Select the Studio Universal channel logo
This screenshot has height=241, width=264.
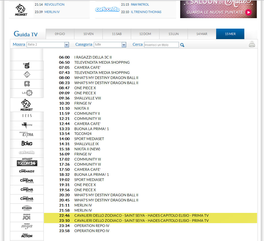(27, 208)
